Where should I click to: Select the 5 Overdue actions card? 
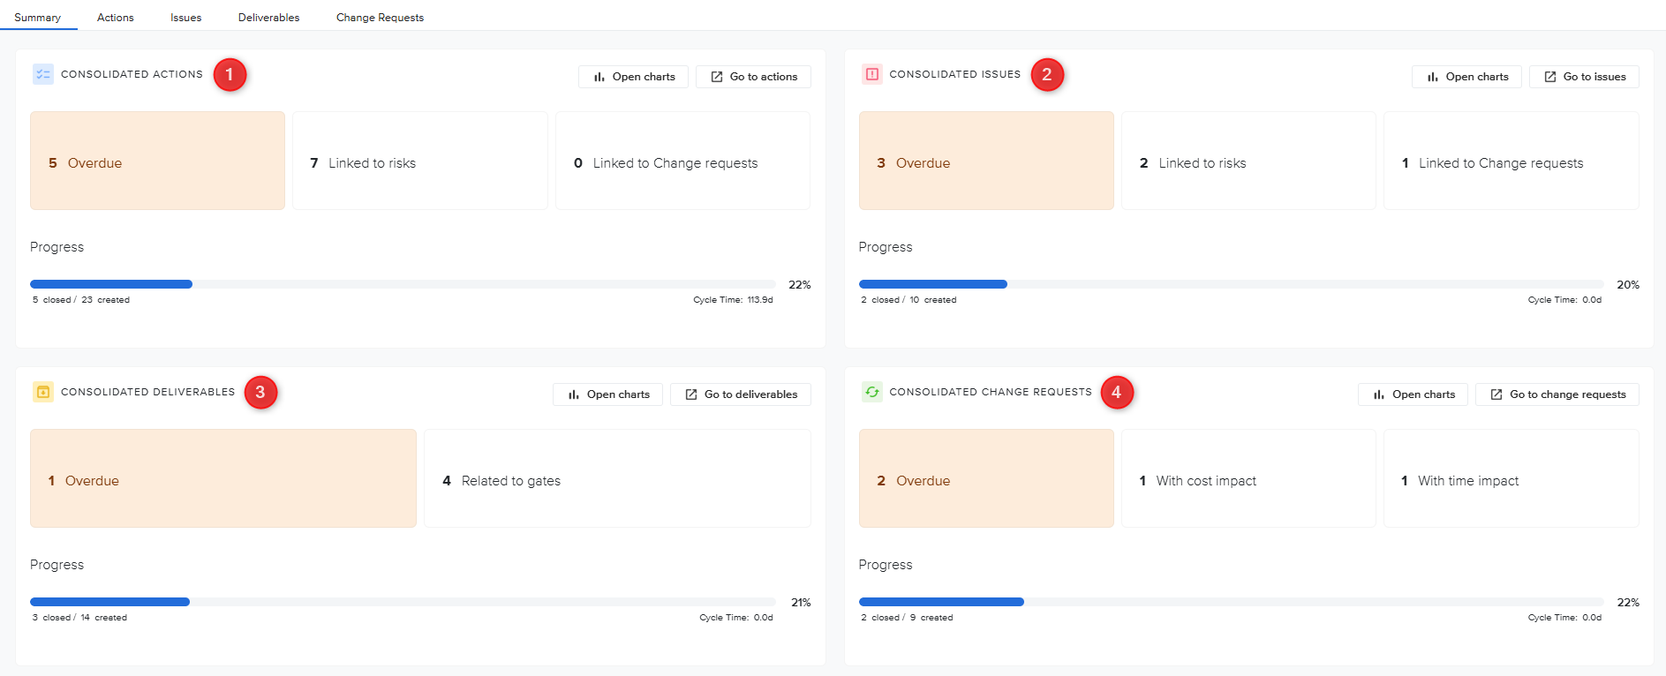157,161
